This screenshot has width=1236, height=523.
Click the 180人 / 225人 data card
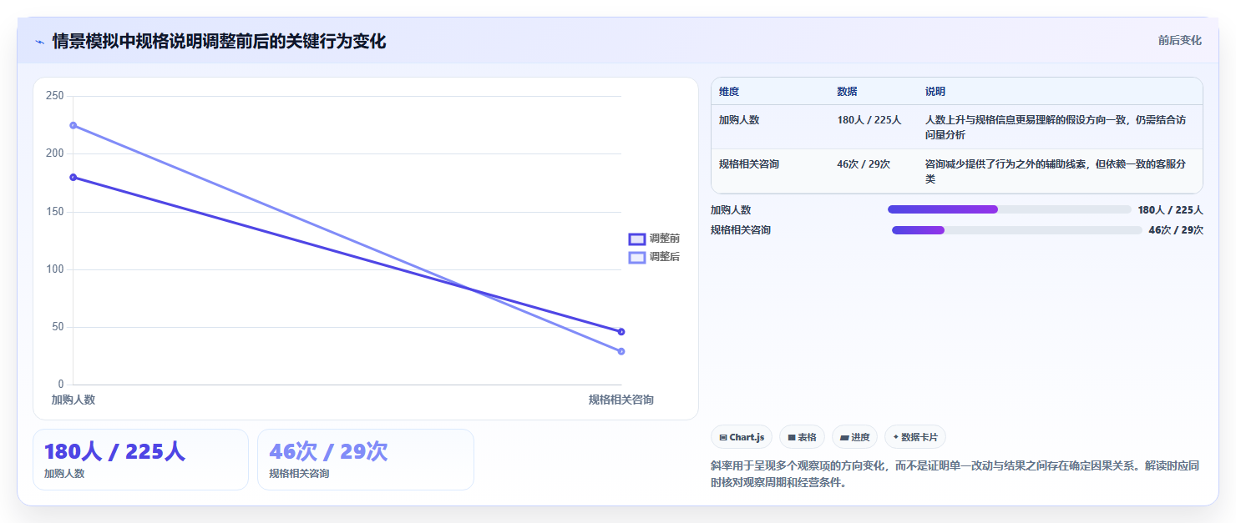[x=140, y=460]
